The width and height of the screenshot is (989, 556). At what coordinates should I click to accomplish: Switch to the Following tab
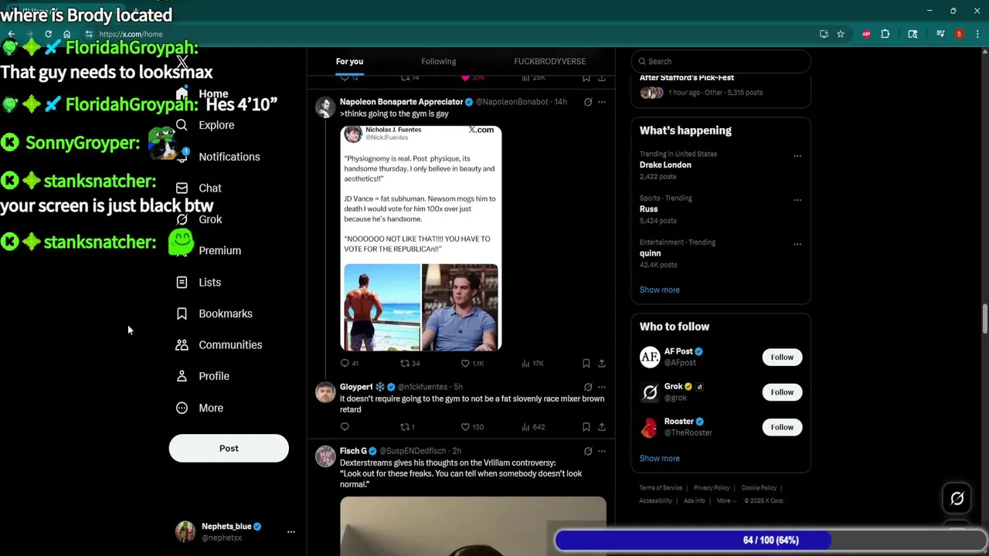tap(438, 62)
